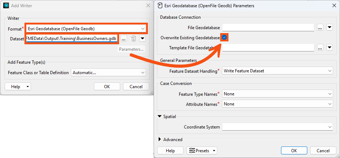Click OK in the Add Writer dialog
340x158 pixels.
[x=107, y=87]
